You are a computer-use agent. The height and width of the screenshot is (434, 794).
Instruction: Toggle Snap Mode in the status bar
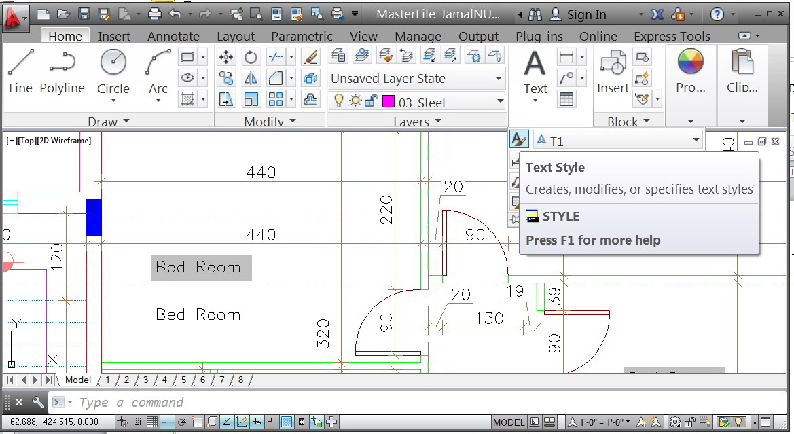(137, 421)
